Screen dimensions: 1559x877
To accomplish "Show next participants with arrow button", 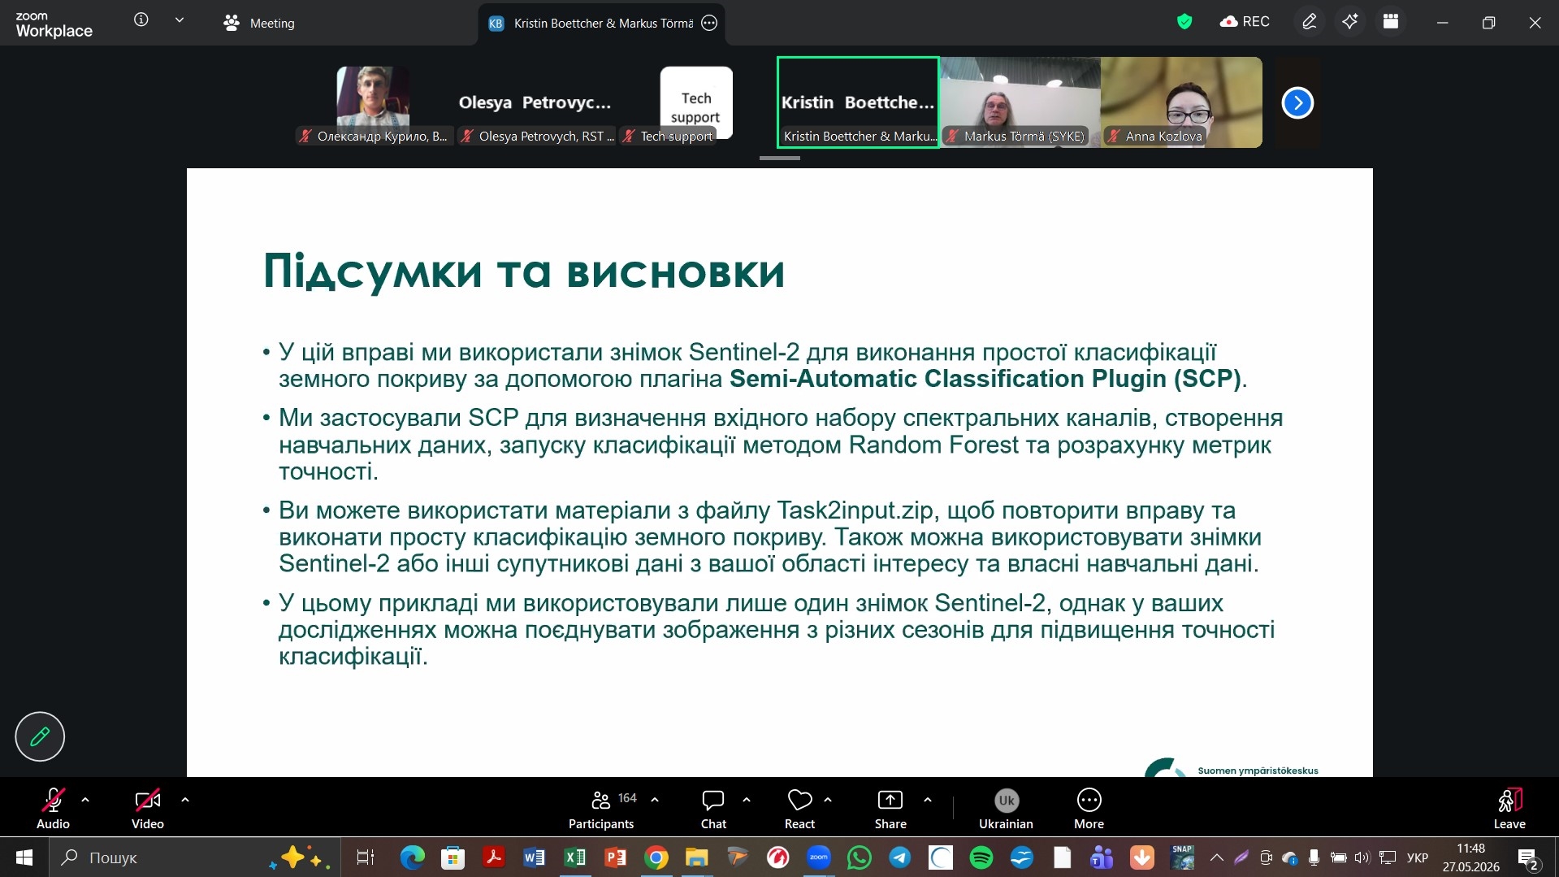I will (x=1297, y=102).
